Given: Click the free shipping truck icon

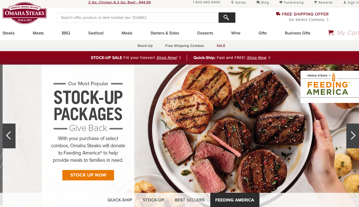Looking at the screenshot, I should pyautogui.click(x=278, y=14).
